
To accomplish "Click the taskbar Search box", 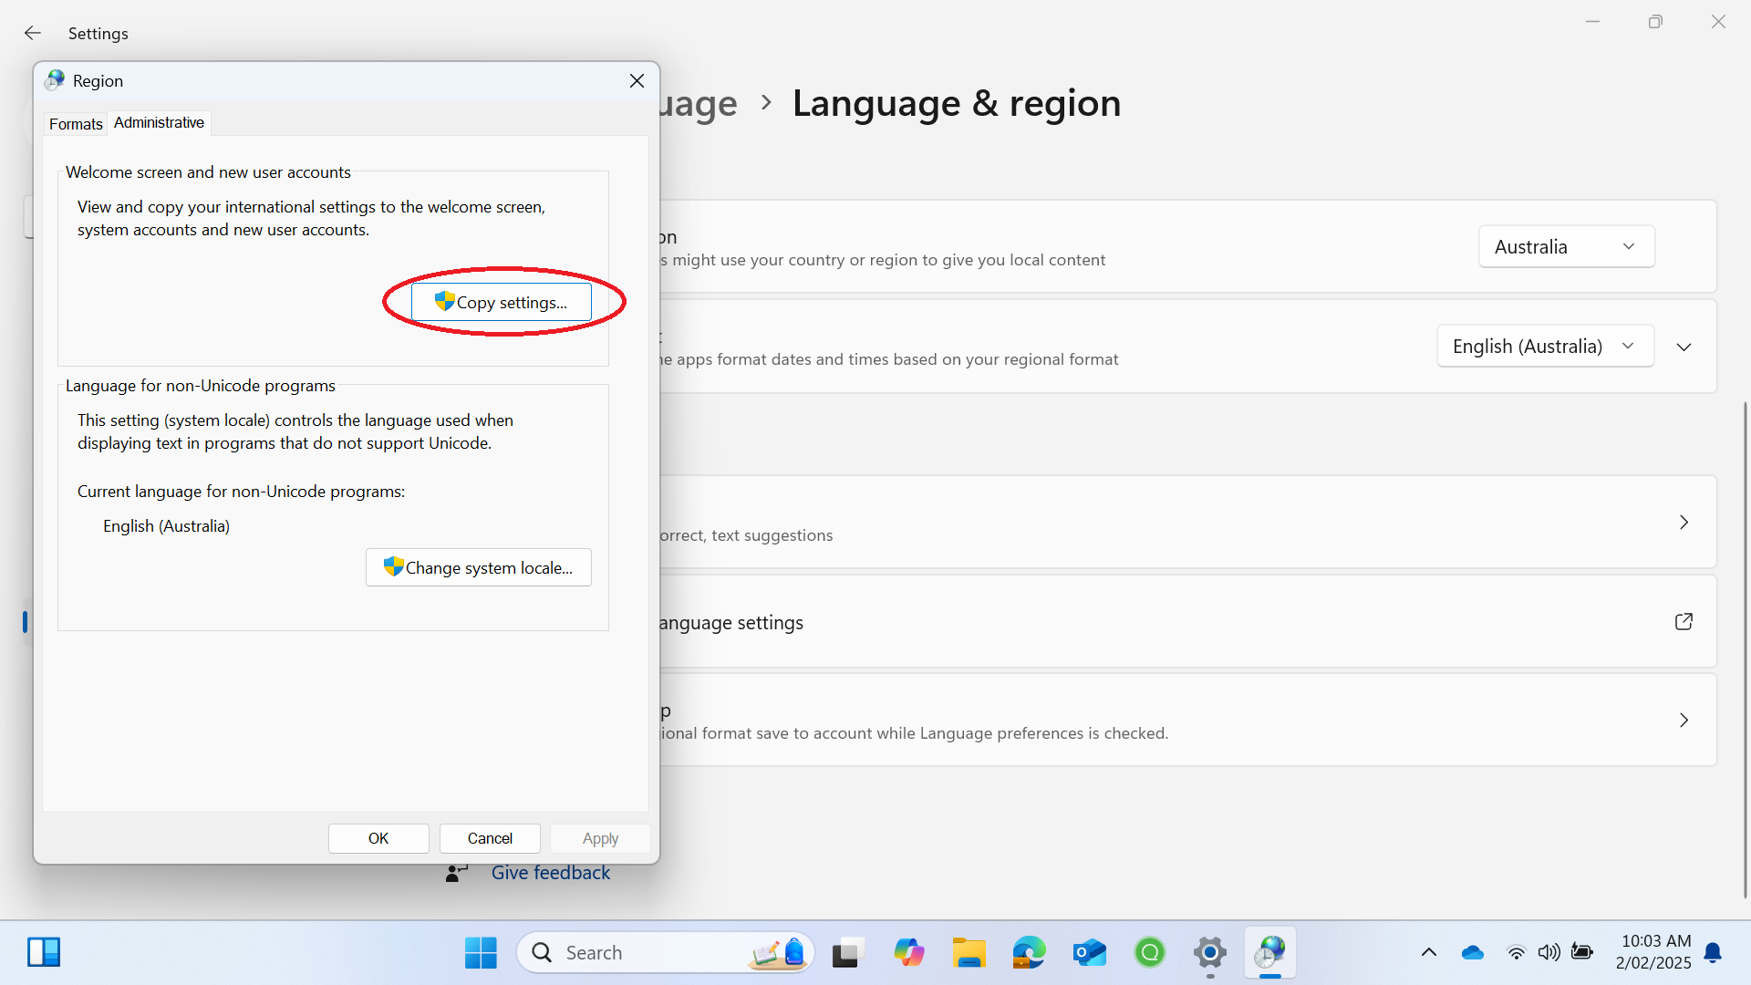I will coord(638,952).
